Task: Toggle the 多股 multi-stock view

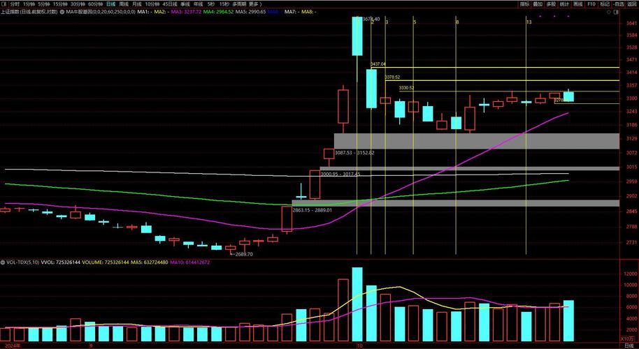Action: (551, 3)
